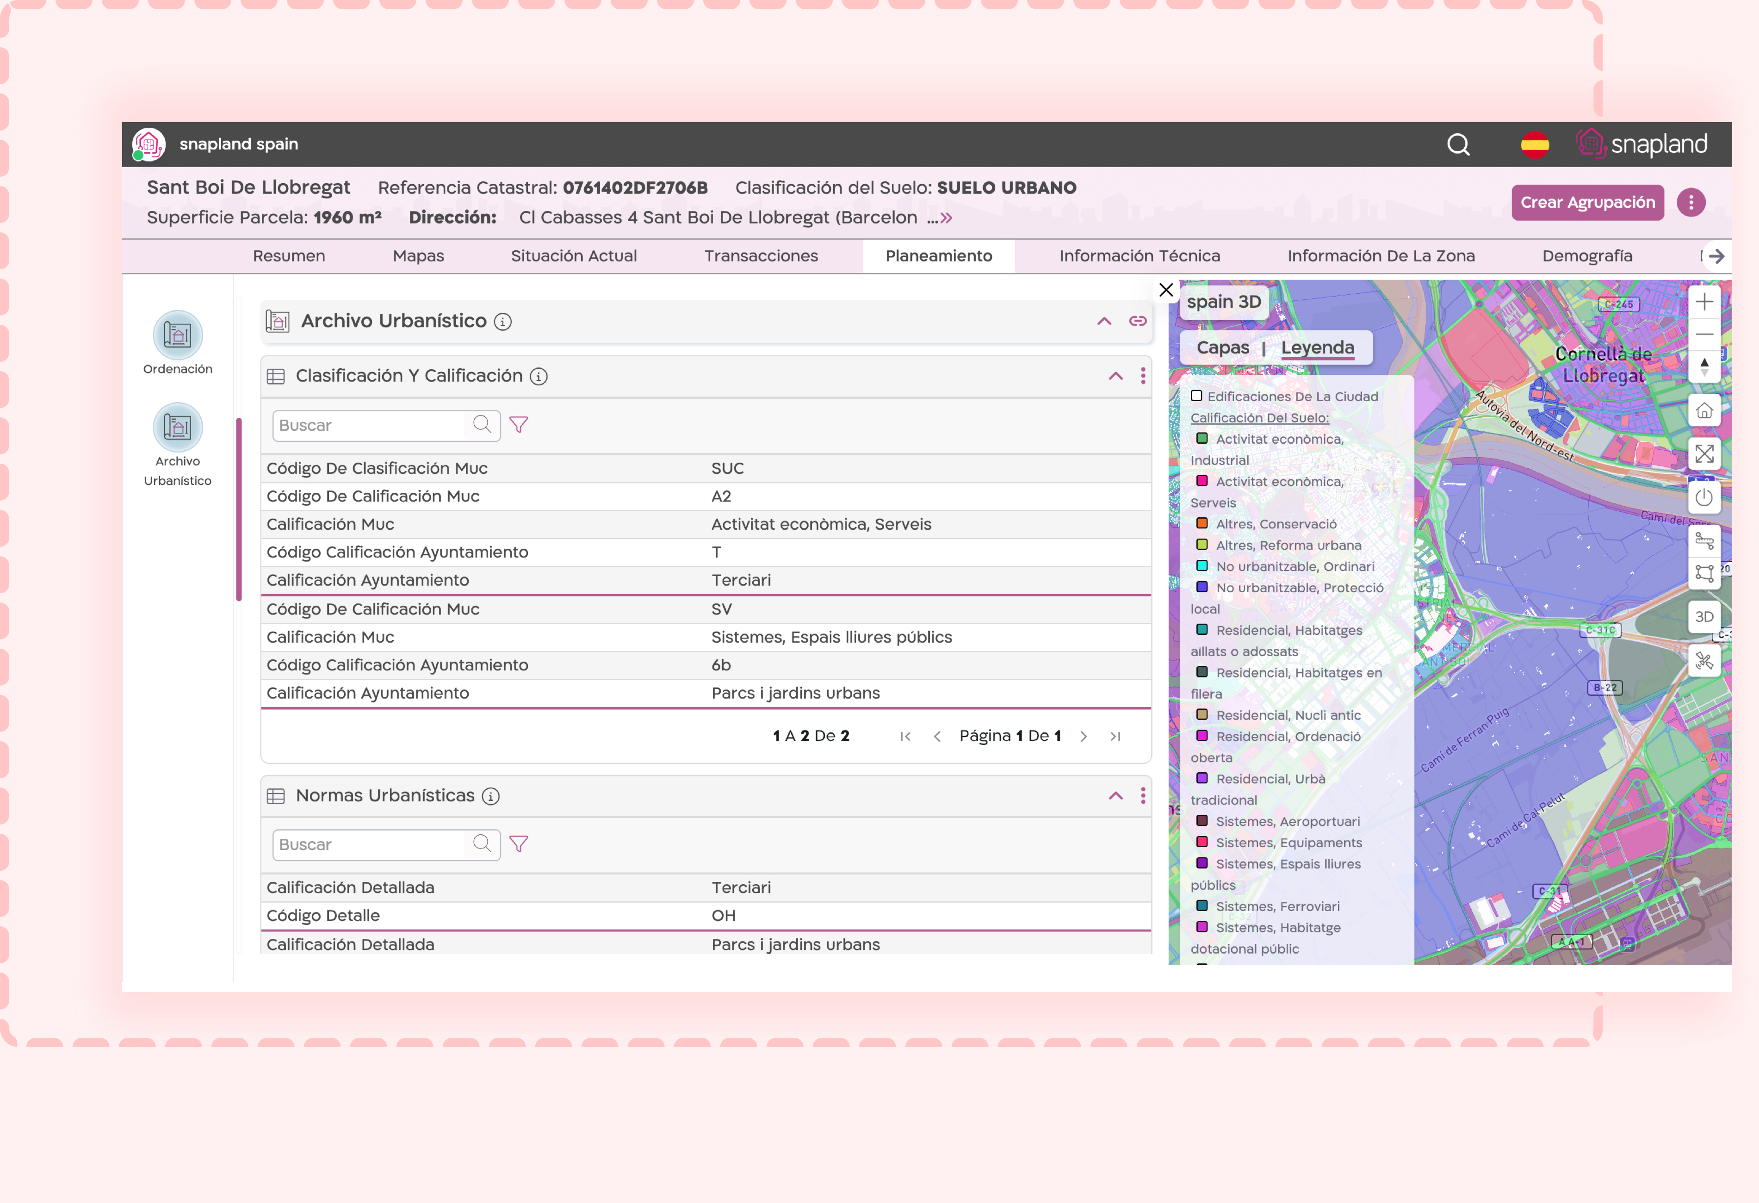Click the power icon on the map toolbar
The width and height of the screenshot is (1759, 1203).
click(1704, 497)
